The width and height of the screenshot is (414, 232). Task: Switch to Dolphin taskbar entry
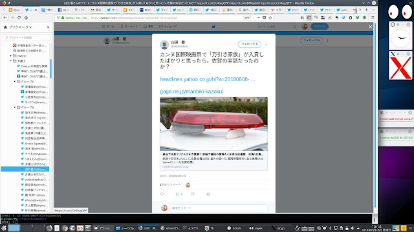pyautogui.click(x=126, y=228)
